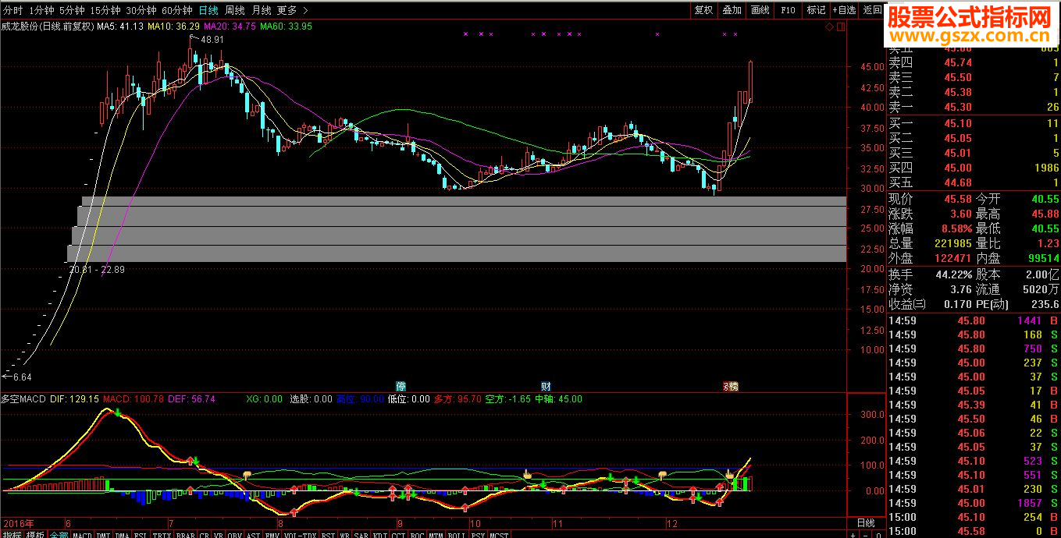The width and height of the screenshot is (1061, 538).
Task: Select the DMI indicator tab
Action: (104, 533)
